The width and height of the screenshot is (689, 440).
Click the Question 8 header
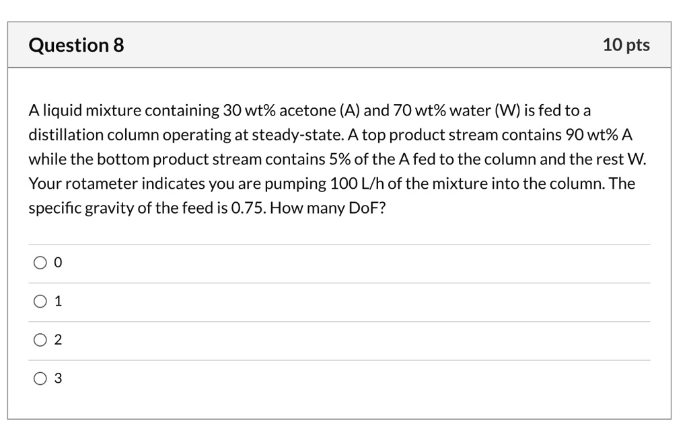[75, 45]
